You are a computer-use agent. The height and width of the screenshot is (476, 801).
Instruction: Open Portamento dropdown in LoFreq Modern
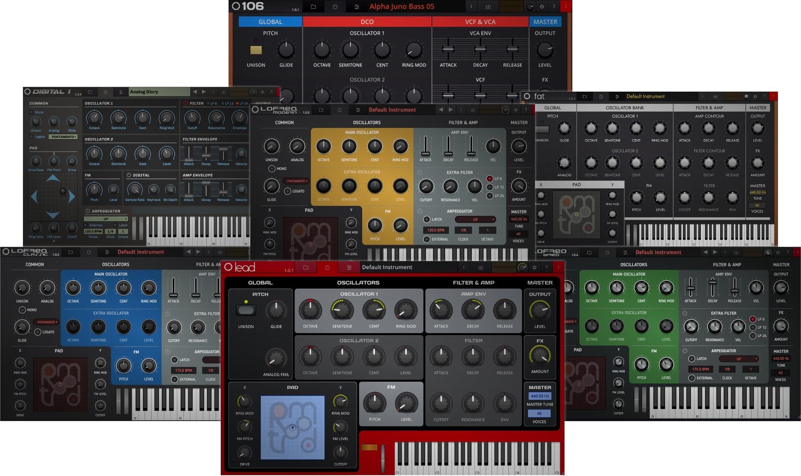(x=296, y=181)
